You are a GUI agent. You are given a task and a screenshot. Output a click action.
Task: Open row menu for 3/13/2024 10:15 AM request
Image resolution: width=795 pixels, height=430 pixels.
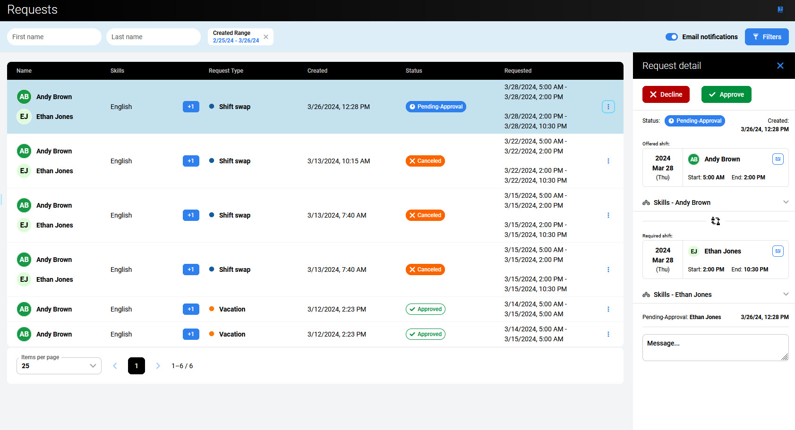(608, 161)
